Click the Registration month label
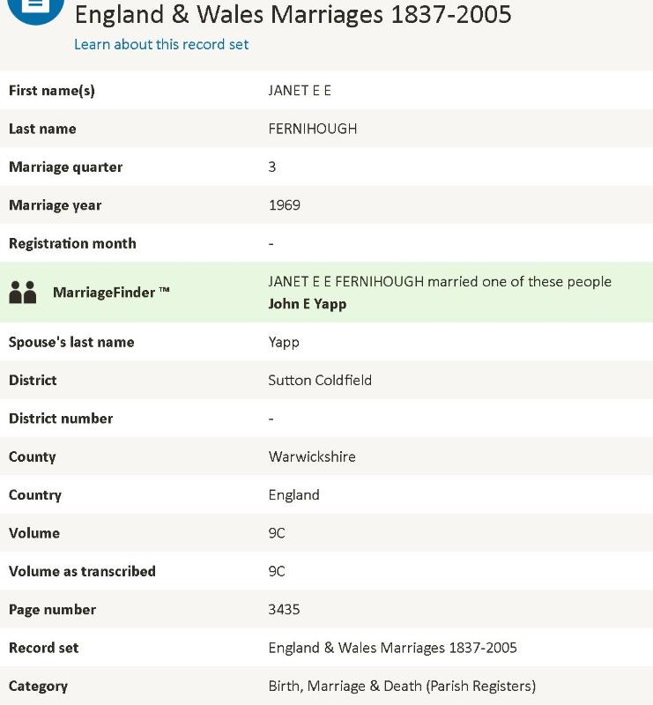 pyautogui.click(x=72, y=243)
